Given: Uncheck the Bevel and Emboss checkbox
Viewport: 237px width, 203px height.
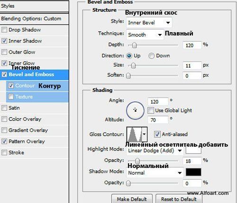Looking at the screenshot, I should coord(4,74).
